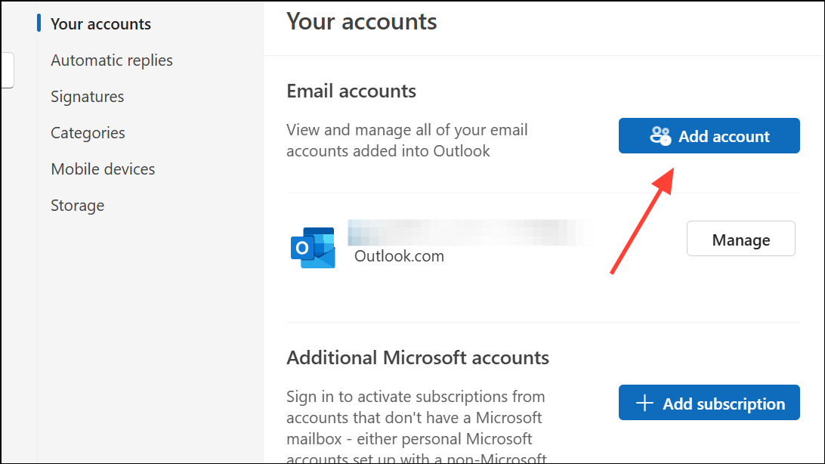Click the 'View and manage all' description text
The image size is (825, 464).
[x=406, y=141]
